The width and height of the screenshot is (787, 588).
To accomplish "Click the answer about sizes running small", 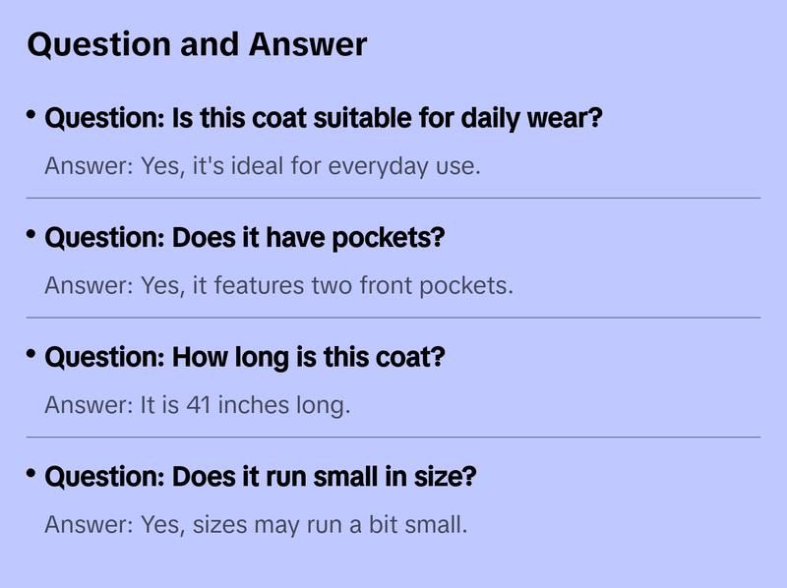I will (x=256, y=525).
